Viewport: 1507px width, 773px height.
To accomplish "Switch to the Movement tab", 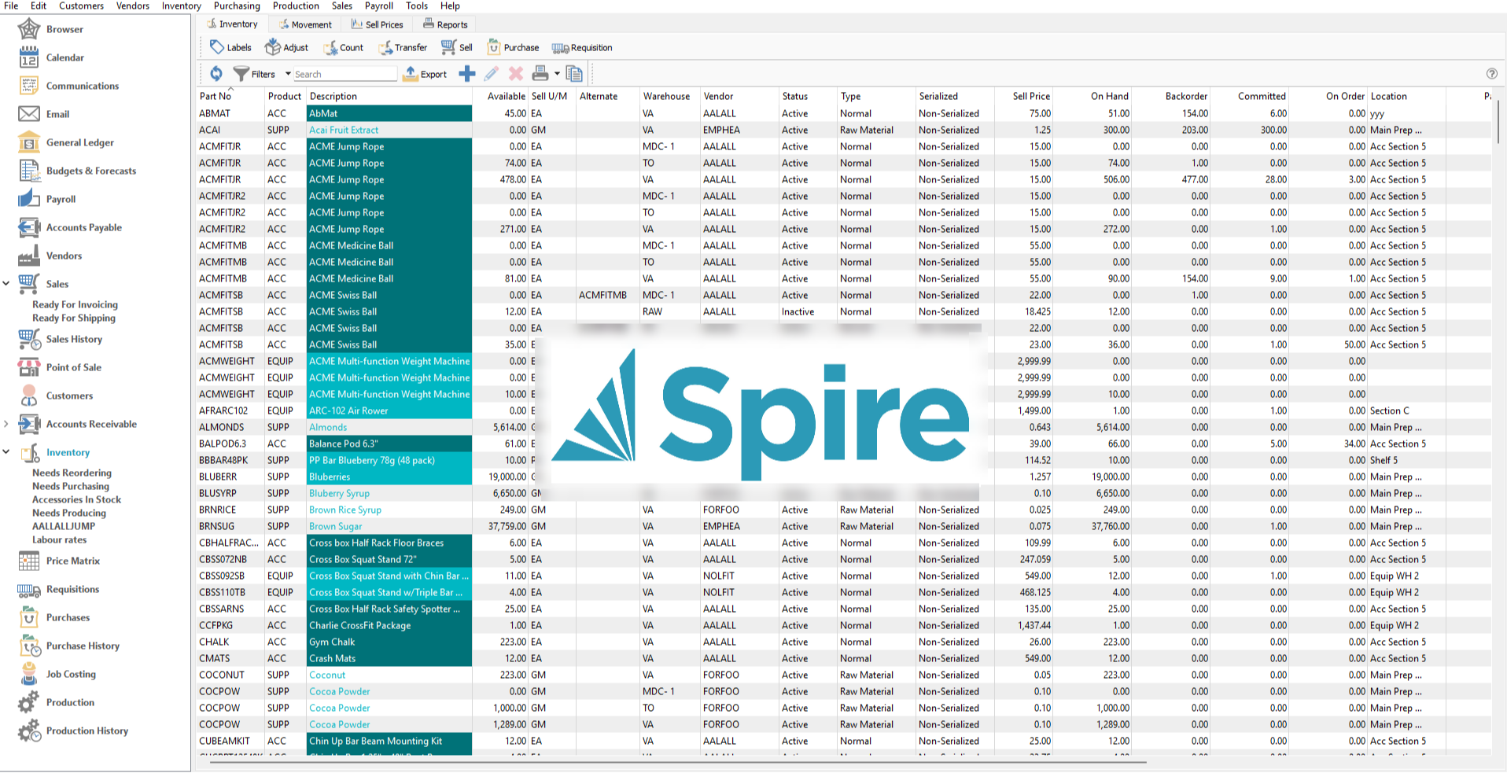I will pyautogui.click(x=305, y=24).
